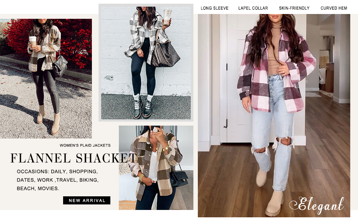Click the white coffee cup near red bush
The width and height of the screenshot is (358, 221).
tap(32, 41)
